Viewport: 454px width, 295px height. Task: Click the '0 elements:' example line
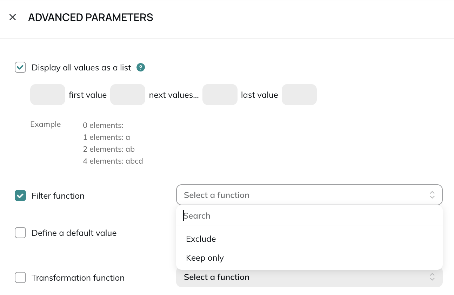[103, 125]
